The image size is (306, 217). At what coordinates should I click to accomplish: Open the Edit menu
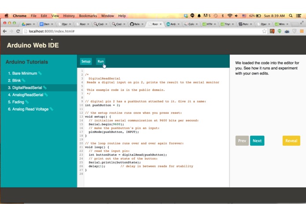click(x=44, y=16)
